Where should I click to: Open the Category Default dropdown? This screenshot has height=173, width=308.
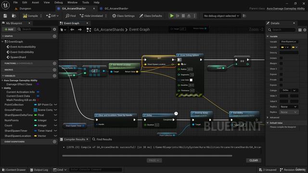(x=289, y=90)
